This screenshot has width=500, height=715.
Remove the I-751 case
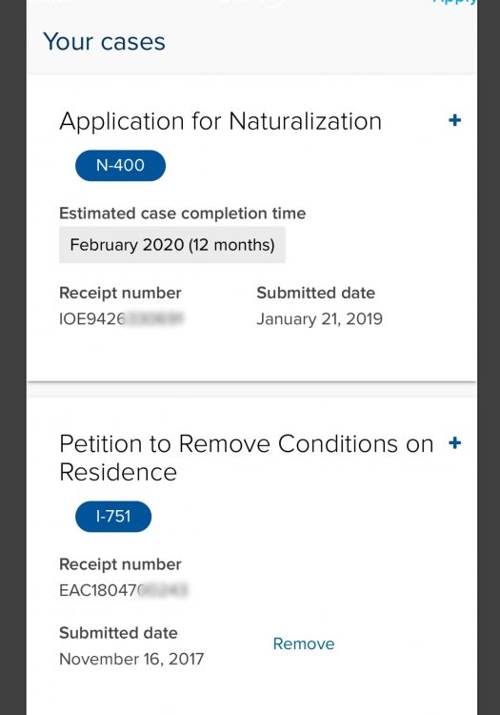[304, 643]
